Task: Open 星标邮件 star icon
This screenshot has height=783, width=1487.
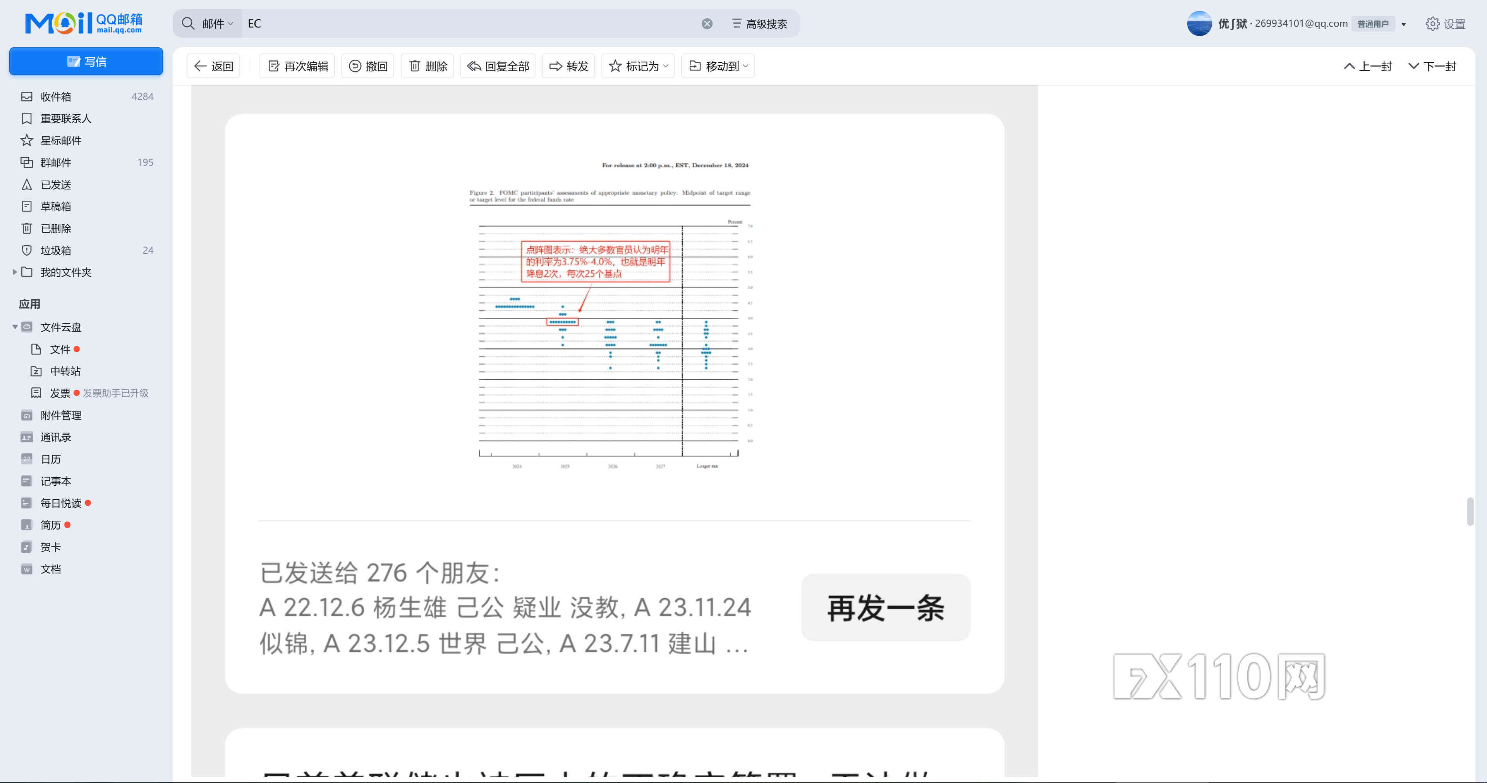Action: pyautogui.click(x=27, y=140)
